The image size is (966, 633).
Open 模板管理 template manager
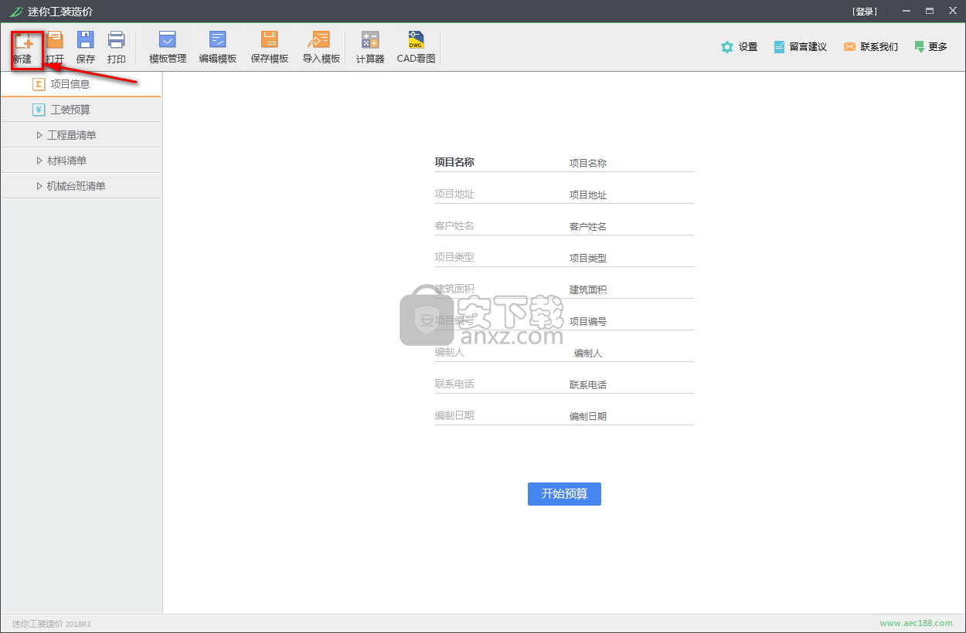(x=168, y=48)
